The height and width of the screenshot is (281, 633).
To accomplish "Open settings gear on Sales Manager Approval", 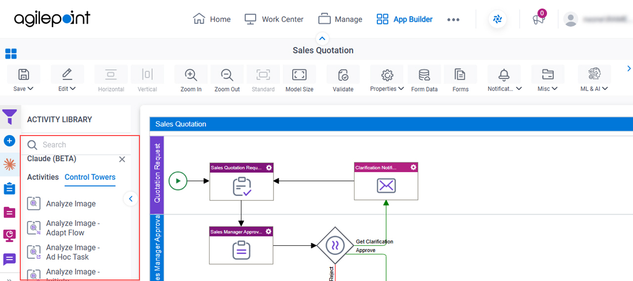I will 269,232.
